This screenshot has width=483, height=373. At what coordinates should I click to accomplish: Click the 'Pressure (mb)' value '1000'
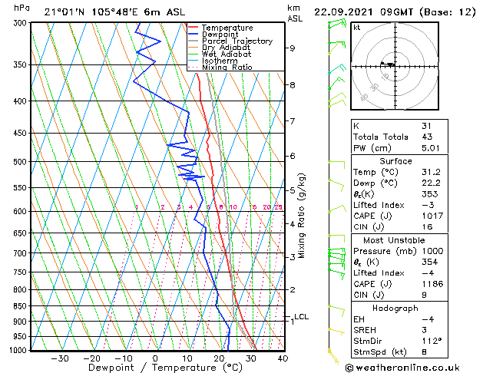(432, 251)
